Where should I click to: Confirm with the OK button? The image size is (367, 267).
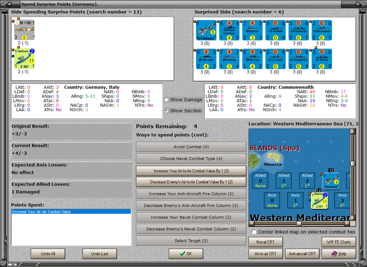[186, 254]
